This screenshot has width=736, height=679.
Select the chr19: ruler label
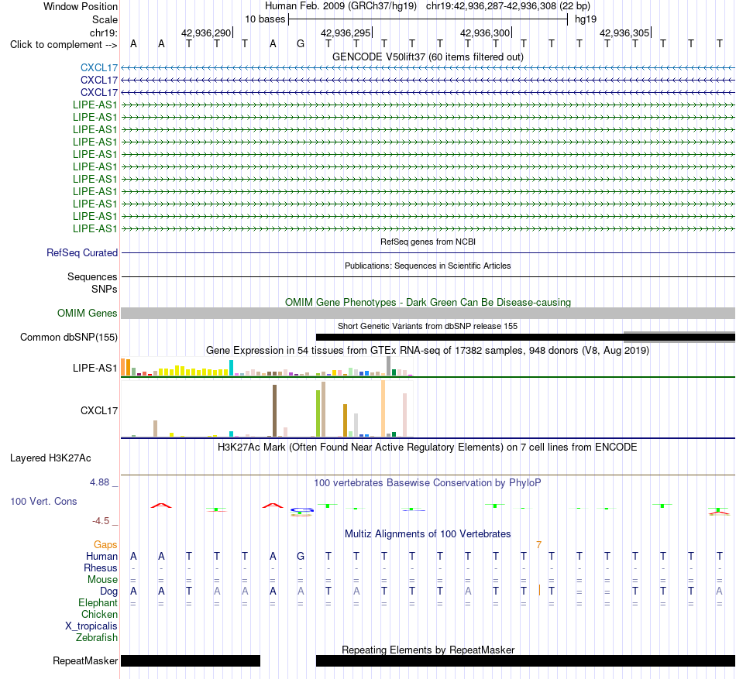103,33
